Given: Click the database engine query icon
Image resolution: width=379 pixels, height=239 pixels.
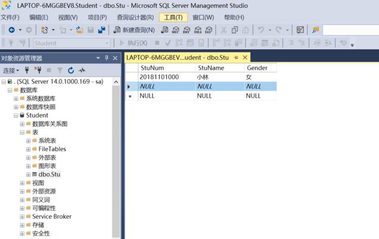Looking at the screenshot, I should click(x=165, y=30).
